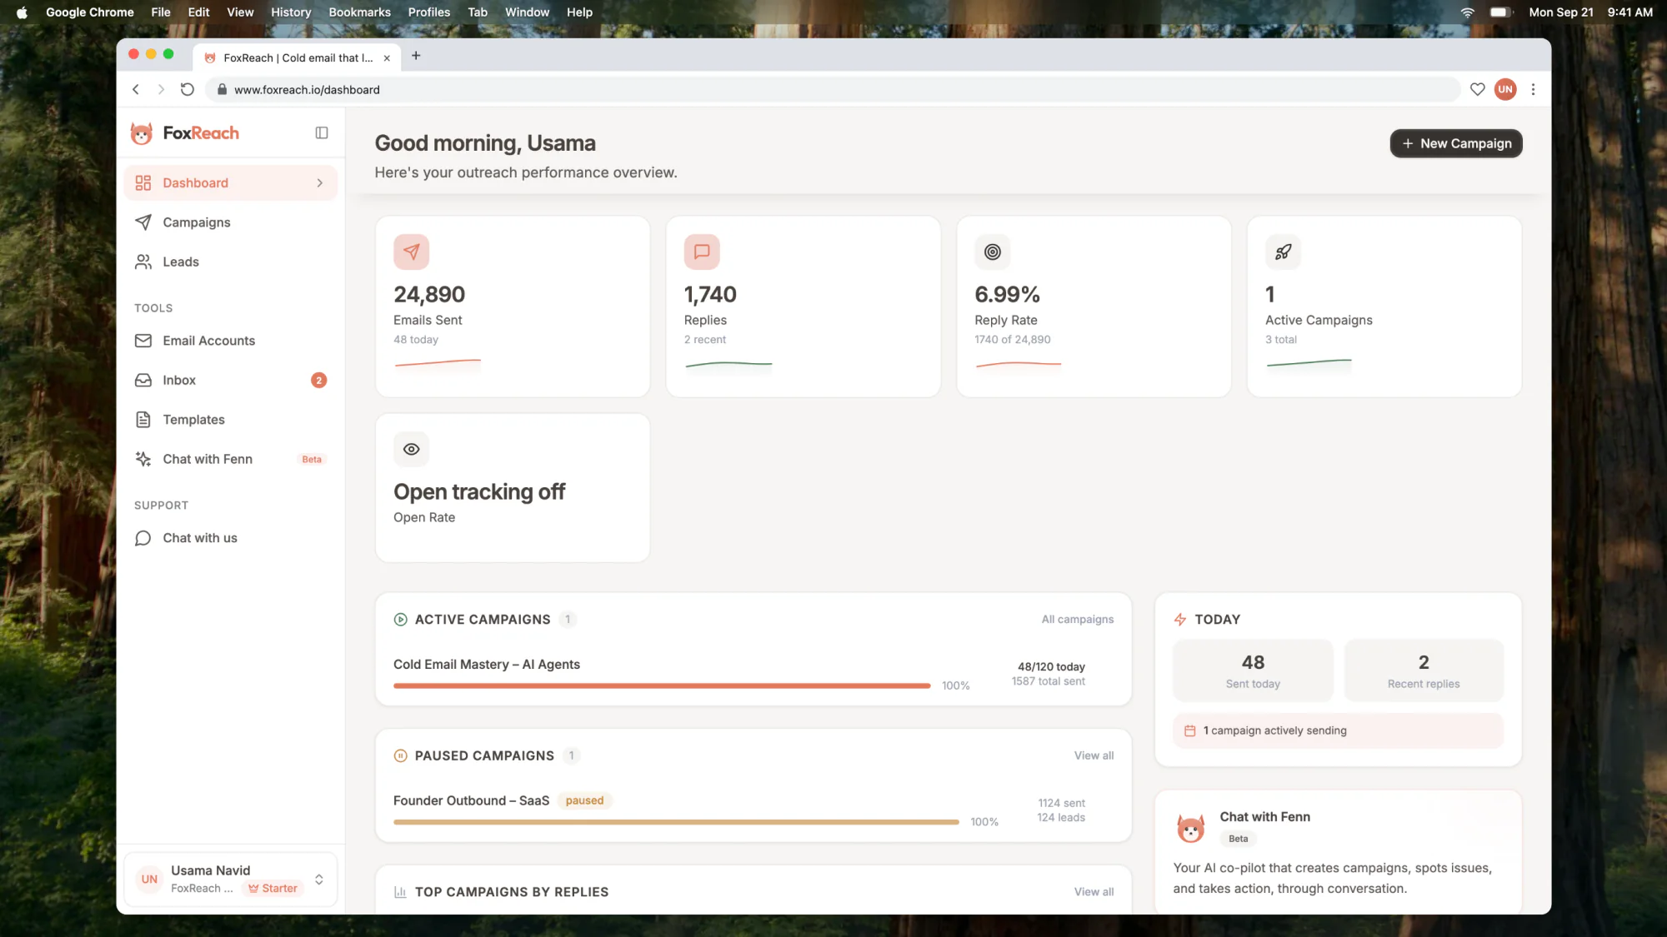Image resolution: width=1667 pixels, height=937 pixels.
Task: Click the Templates document icon
Action: pyautogui.click(x=143, y=420)
